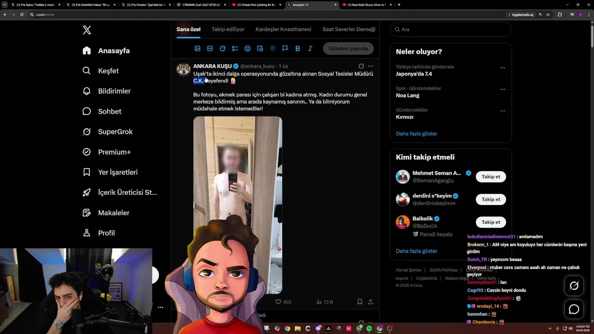Reload the page
Viewport: 594px width, 334px height.
click(21, 14)
